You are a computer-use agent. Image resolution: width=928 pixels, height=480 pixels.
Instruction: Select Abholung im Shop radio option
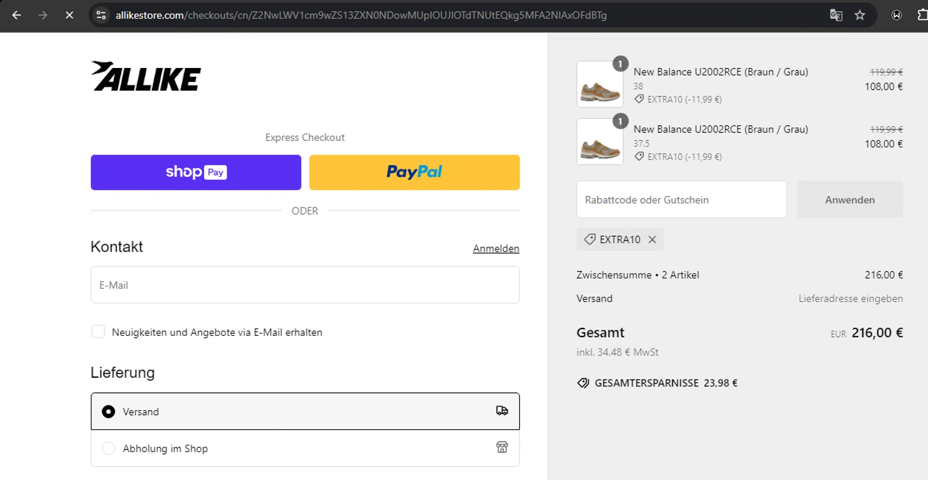tap(108, 448)
